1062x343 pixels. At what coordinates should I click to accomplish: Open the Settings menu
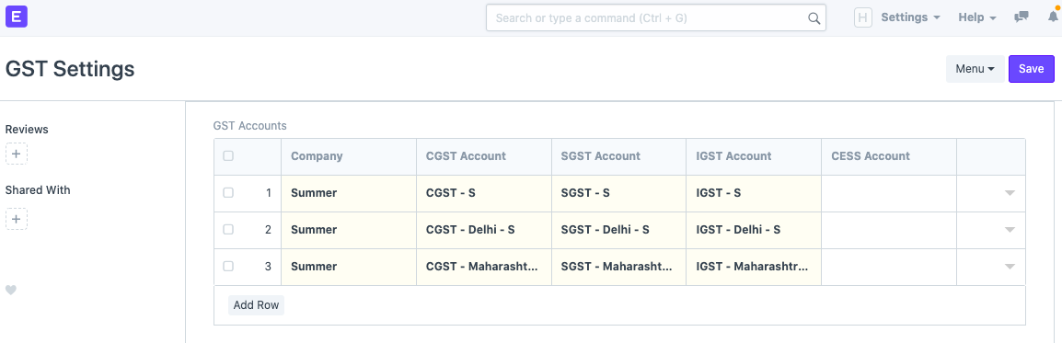pos(910,17)
